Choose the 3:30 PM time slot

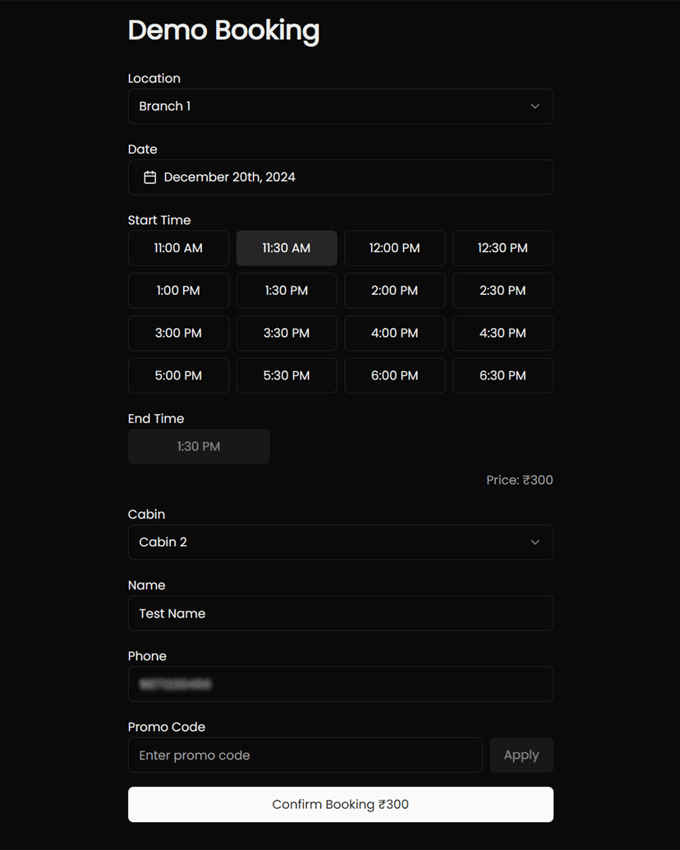[287, 333]
